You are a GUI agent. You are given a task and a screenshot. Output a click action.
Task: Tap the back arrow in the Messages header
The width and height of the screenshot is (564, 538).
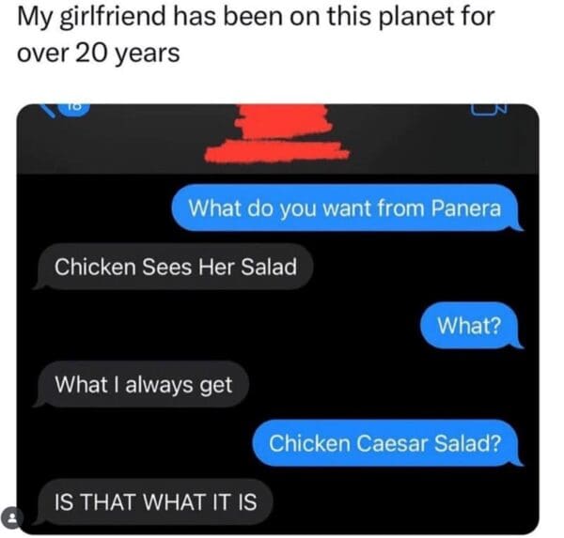pyautogui.click(x=48, y=111)
